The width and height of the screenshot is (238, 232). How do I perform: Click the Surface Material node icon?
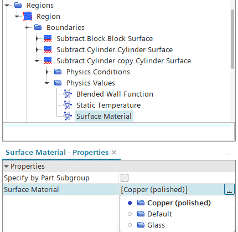pos(68,116)
